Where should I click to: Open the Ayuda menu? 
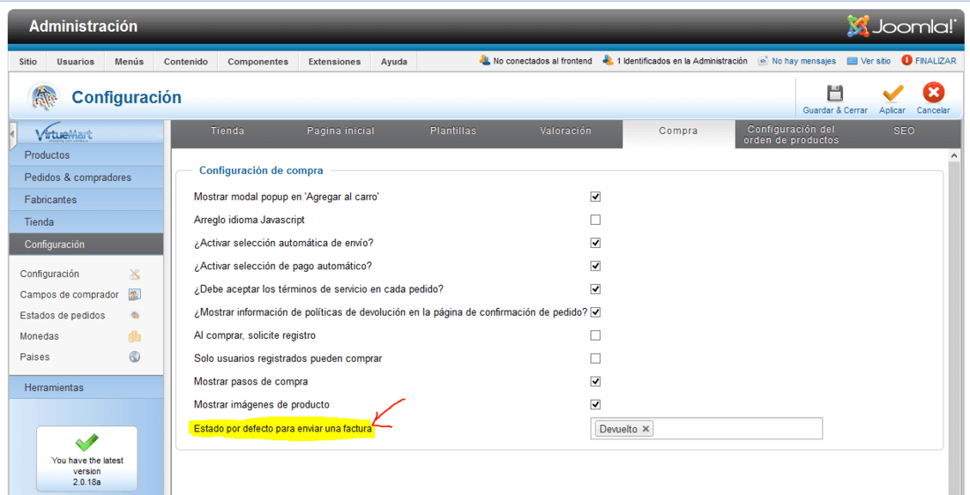394,61
